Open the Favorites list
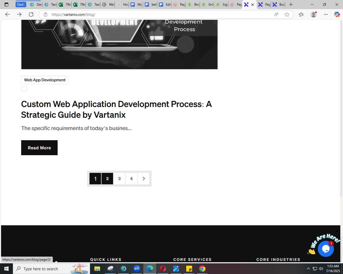Viewport: 343px width, 274px height. [x=301, y=14]
